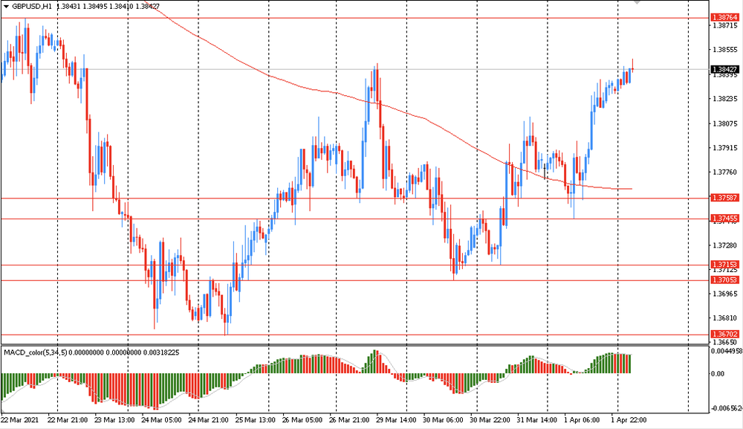The height and width of the screenshot is (429, 743).
Task: Click the 1.37915 price scale value
Action: [x=725, y=148]
